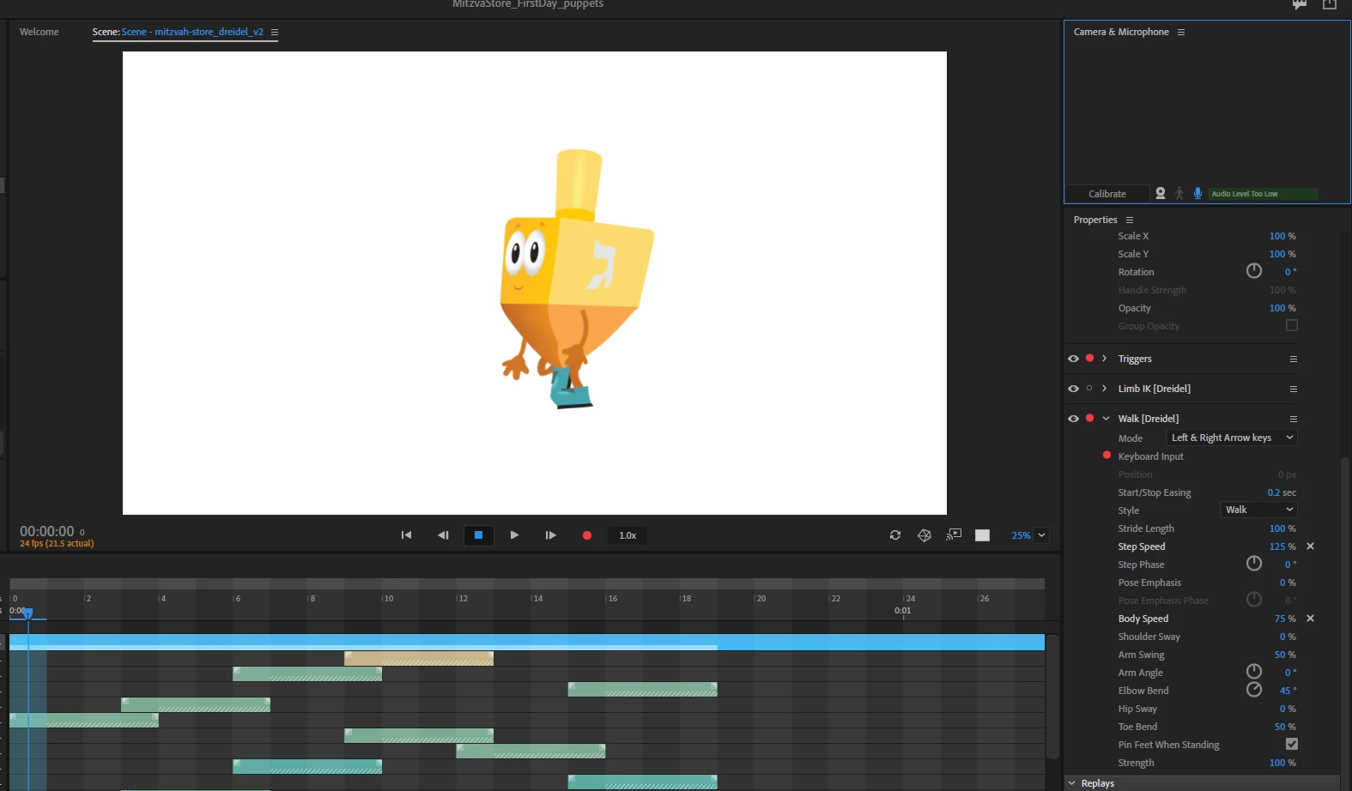Switch to the Welcome tab
Viewport: 1352px width, 791px height.
pyautogui.click(x=39, y=32)
